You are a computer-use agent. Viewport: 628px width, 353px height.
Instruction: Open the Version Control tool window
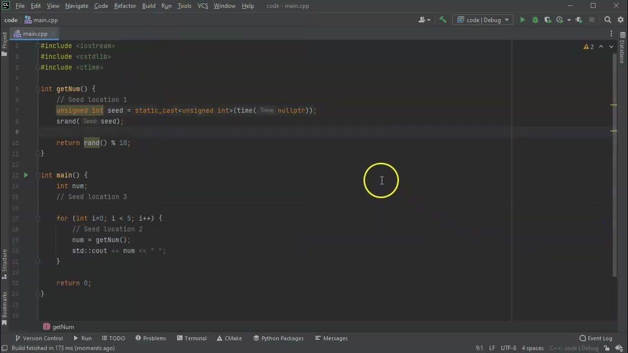pos(39,338)
